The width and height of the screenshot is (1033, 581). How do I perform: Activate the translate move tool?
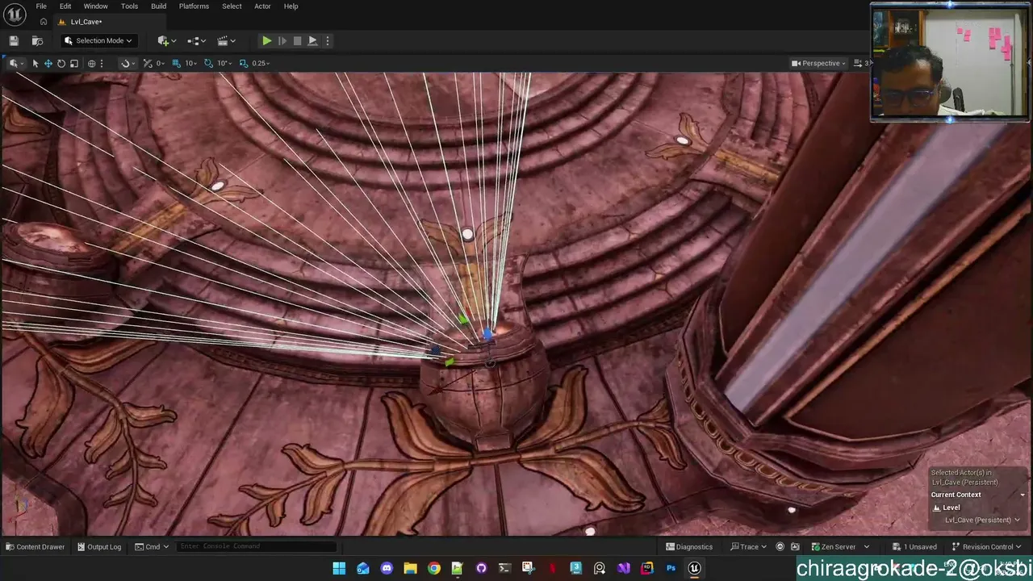click(48, 63)
